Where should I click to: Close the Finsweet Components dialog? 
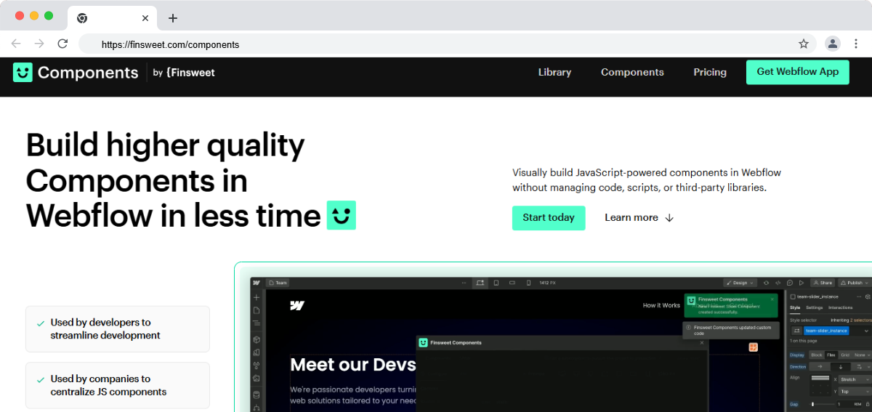[x=702, y=343]
